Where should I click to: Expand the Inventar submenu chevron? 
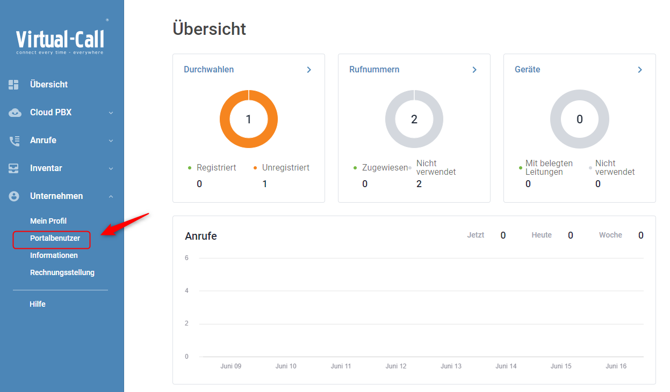pyautogui.click(x=111, y=169)
